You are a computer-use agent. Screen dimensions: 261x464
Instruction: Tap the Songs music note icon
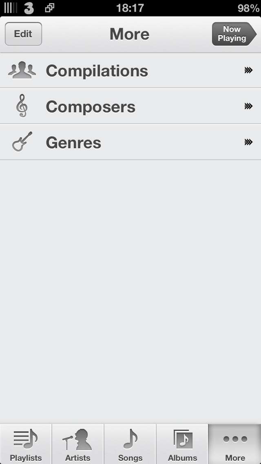point(130,439)
